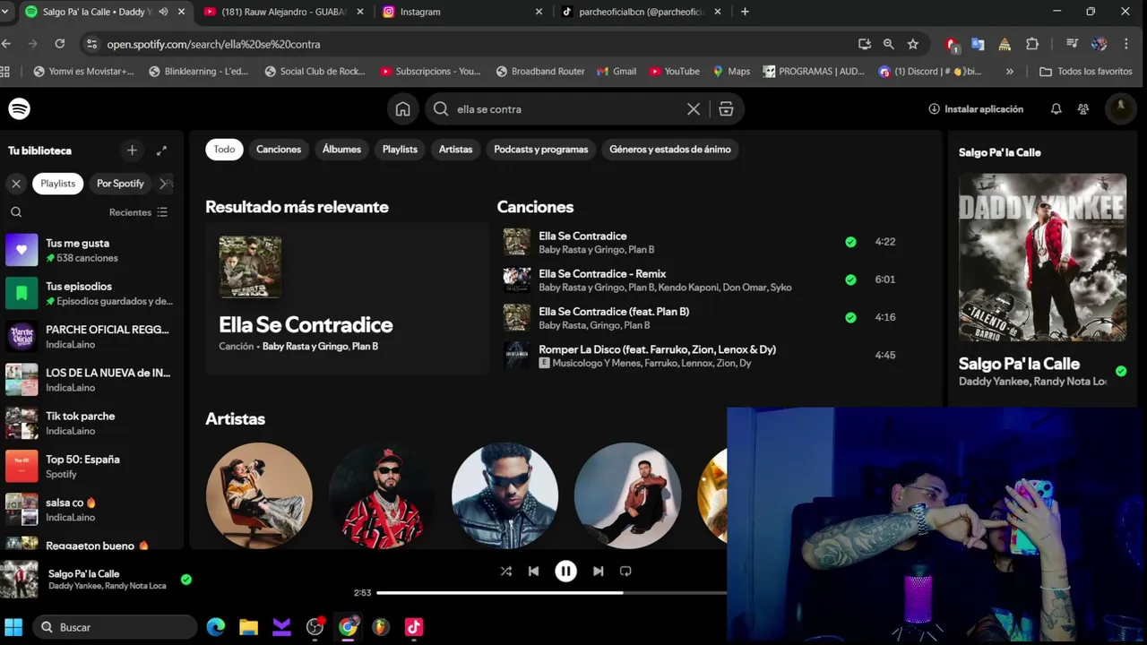Open the friends activity icon
Screen dimensions: 1147x645
[1083, 109]
